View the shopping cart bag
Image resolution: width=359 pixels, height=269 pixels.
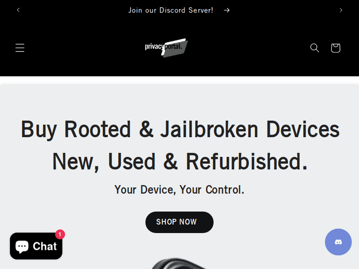tap(336, 48)
